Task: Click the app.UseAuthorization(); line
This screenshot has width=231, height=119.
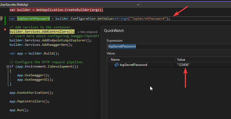Action: point(31,93)
